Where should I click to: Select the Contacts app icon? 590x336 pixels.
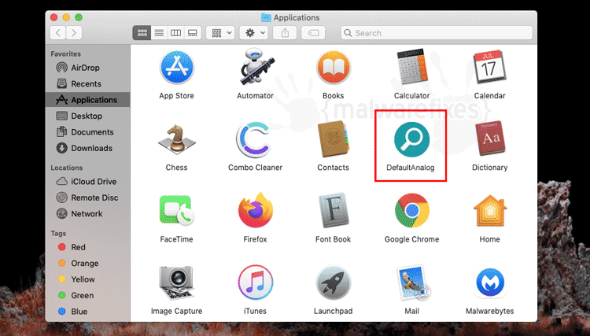(334, 138)
